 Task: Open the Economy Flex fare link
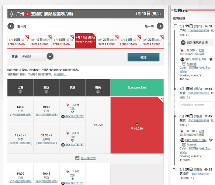coord(137,87)
